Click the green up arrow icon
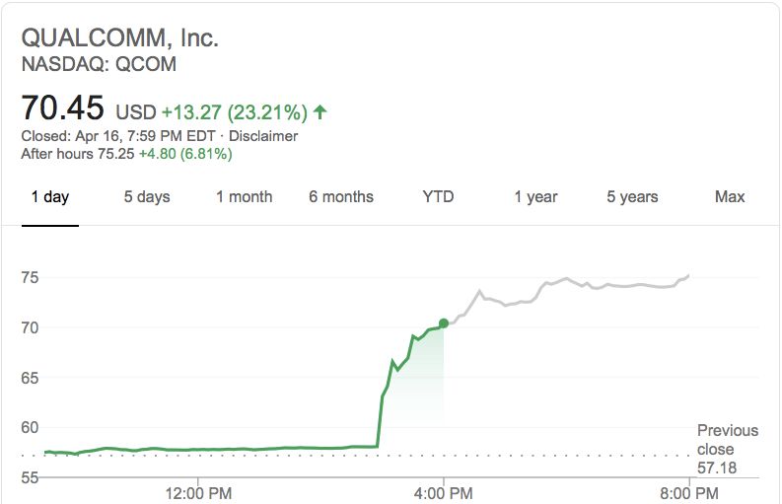This screenshot has height=504, width=782. 320,111
